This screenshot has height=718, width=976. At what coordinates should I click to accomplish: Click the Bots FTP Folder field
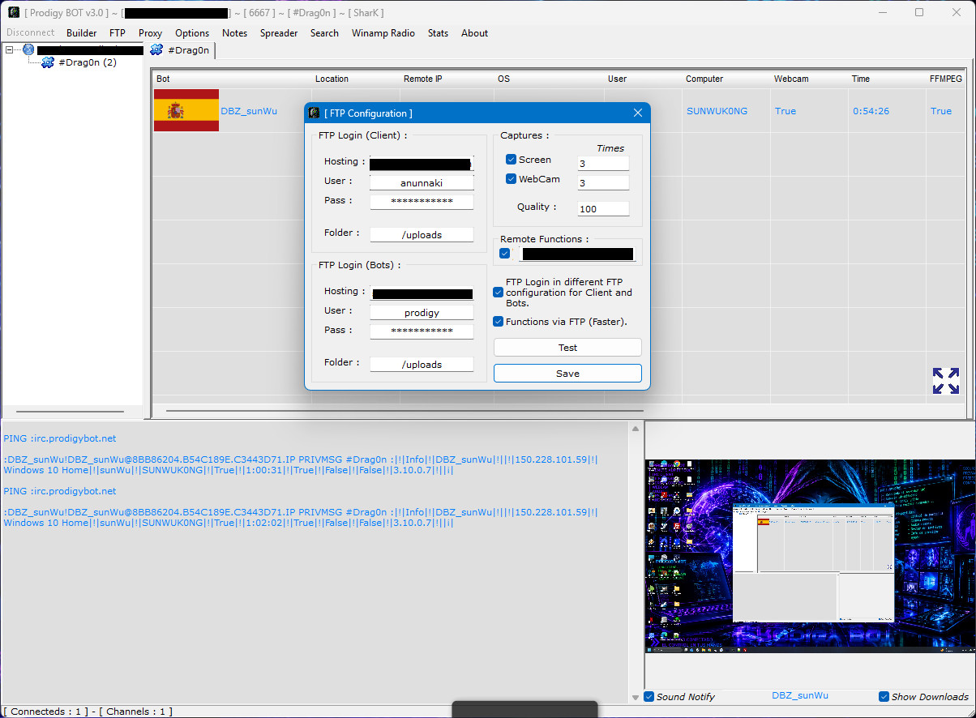point(422,365)
